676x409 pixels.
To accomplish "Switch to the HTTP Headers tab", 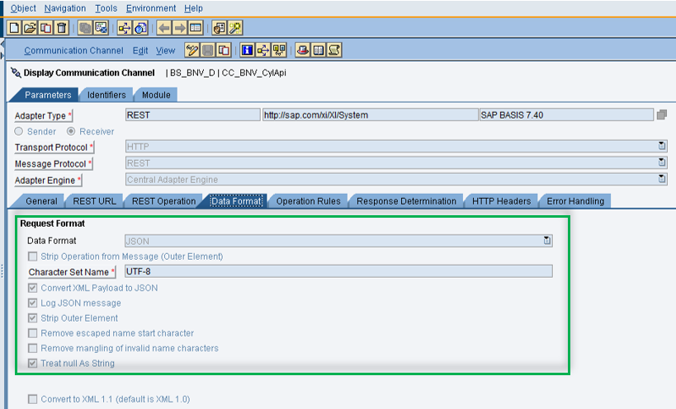I will (x=501, y=201).
